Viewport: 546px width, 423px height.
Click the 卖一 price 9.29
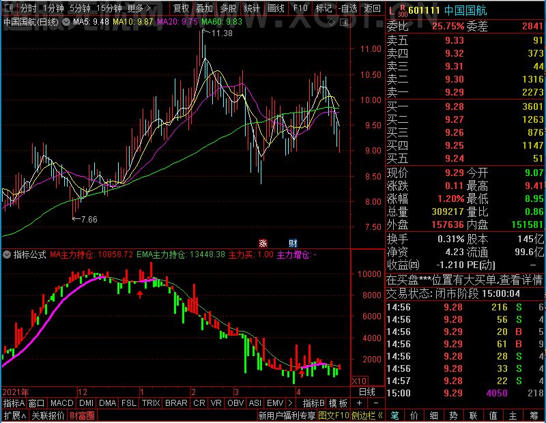(455, 92)
